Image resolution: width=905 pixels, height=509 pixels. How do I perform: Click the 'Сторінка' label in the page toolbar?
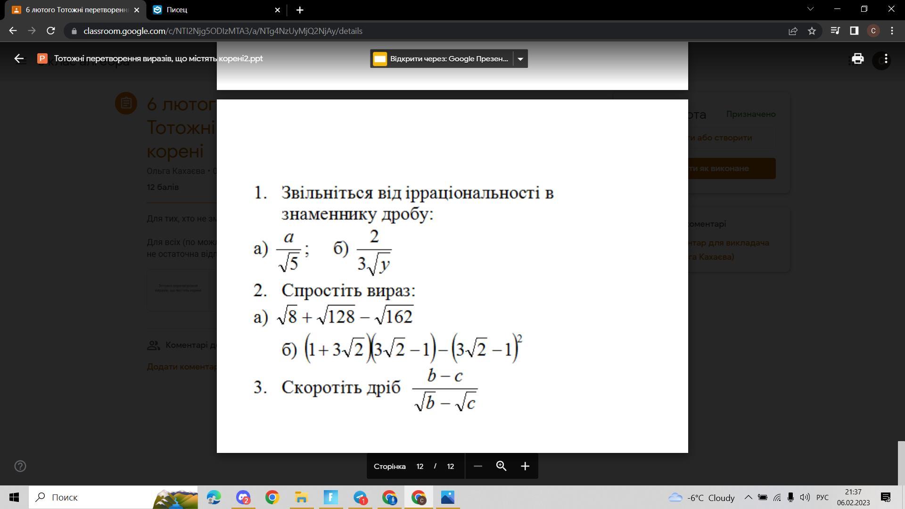coord(390,466)
